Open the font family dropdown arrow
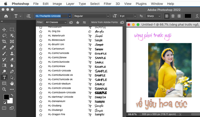This screenshot has width=200, height=117. (70, 16)
